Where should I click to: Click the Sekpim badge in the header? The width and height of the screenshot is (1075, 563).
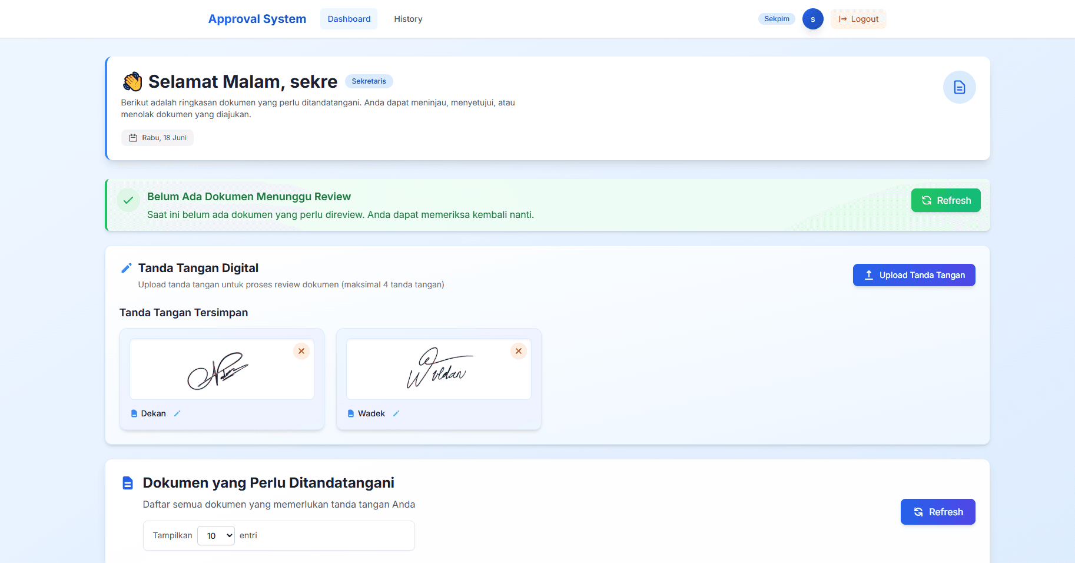point(776,18)
